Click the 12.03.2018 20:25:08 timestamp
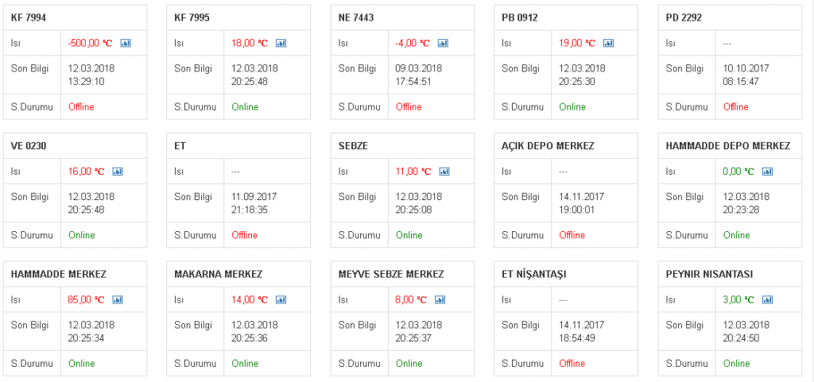The width and height of the screenshot is (814, 382). (419, 203)
